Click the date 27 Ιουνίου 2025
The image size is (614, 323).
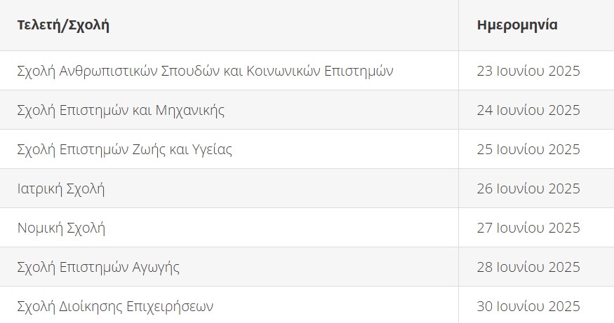(528, 228)
